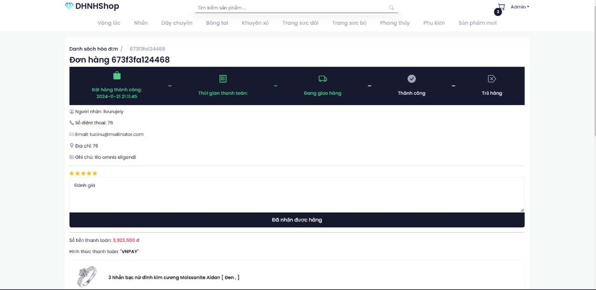Click the payment time receipt icon

[x=223, y=79]
